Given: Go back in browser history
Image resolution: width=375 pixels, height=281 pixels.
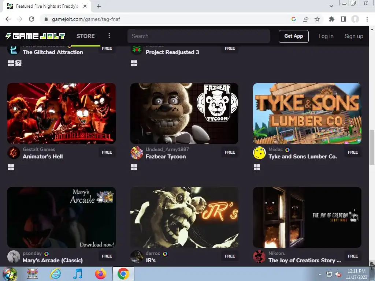Looking at the screenshot, I should tap(8, 19).
